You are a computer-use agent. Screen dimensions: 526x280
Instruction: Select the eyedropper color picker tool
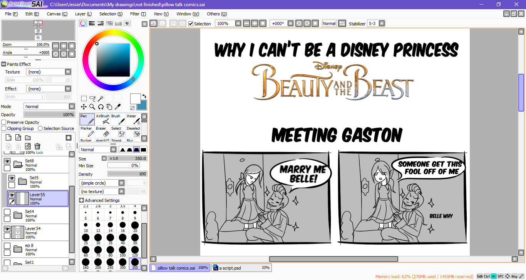tap(117, 107)
